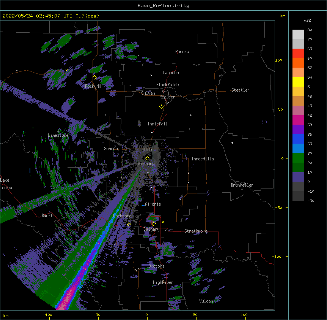Click the Cochrane town label
This screenshot has height=320, width=327.
point(122,216)
